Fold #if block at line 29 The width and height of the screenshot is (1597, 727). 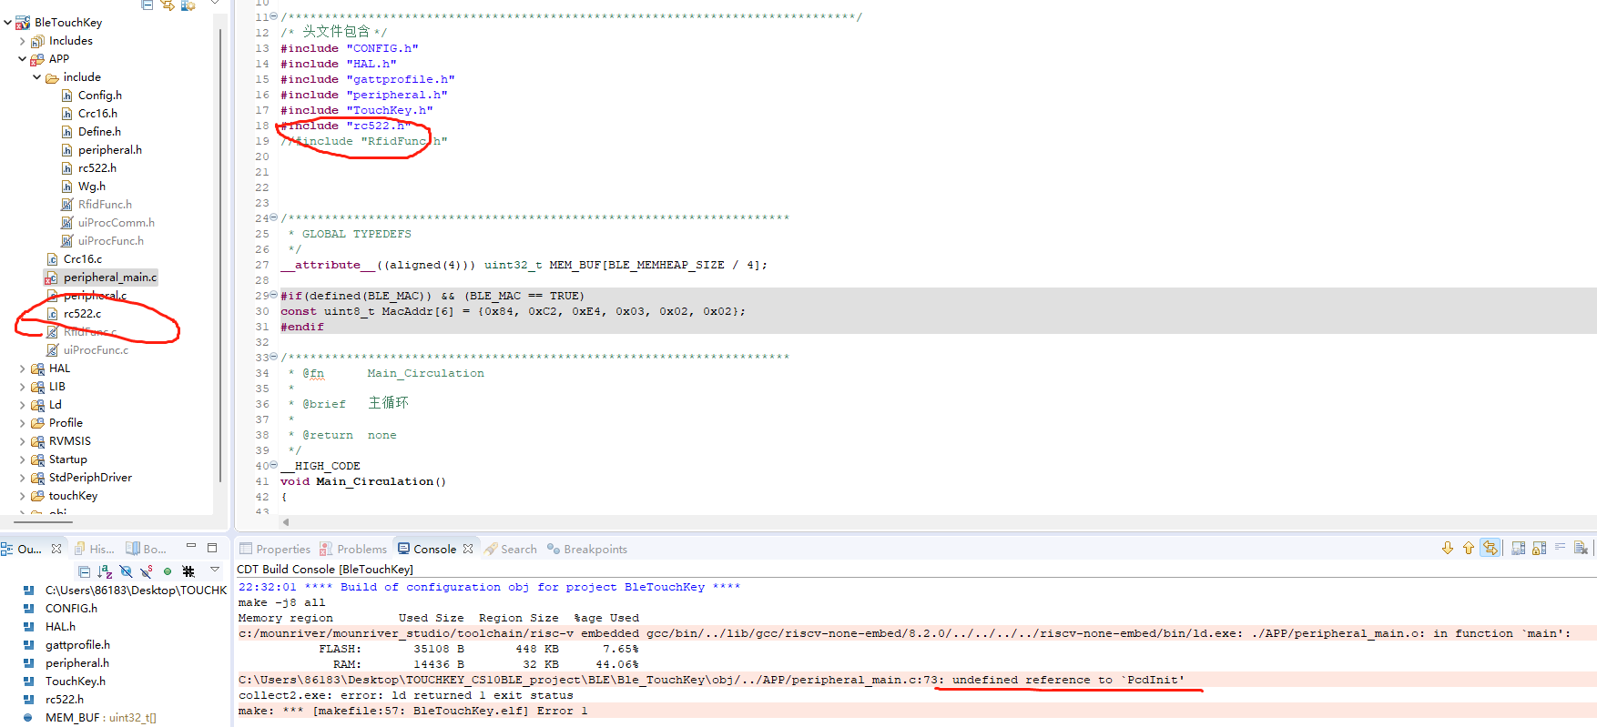point(274,295)
